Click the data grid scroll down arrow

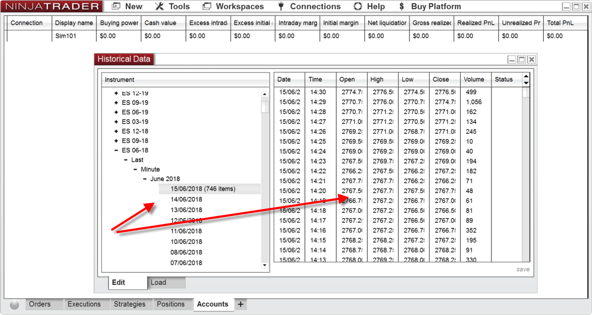click(526, 83)
